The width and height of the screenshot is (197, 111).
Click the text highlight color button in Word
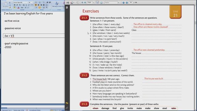(x=14, y=7)
